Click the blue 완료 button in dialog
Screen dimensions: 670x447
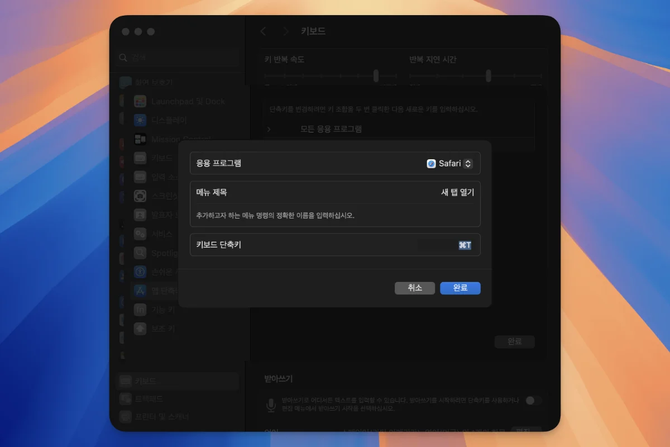pyautogui.click(x=460, y=288)
